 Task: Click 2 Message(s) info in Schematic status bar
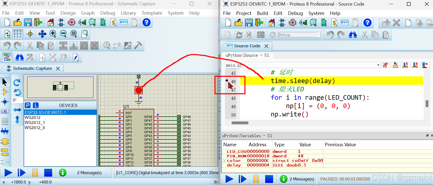click(x=89, y=173)
